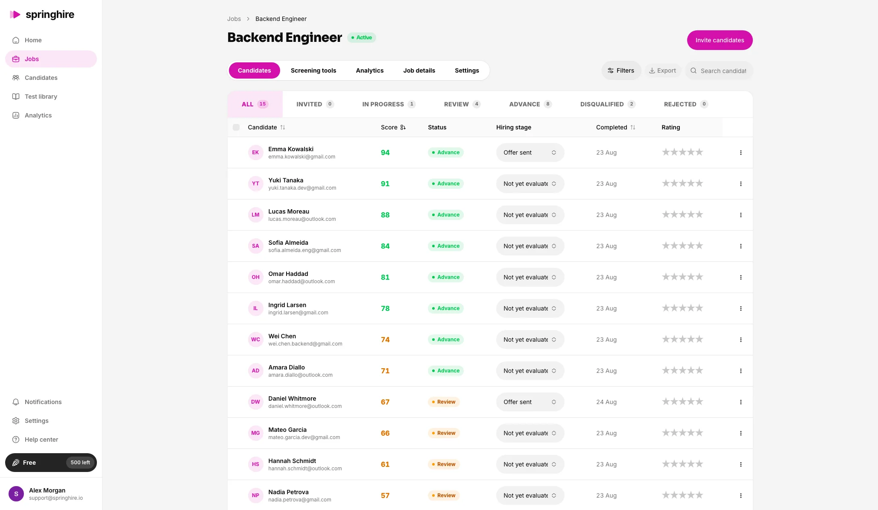Open hiring stage dropdown for Nadia Petrova
Image resolution: width=878 pixels, height=510 pixels.
point(530,495)
